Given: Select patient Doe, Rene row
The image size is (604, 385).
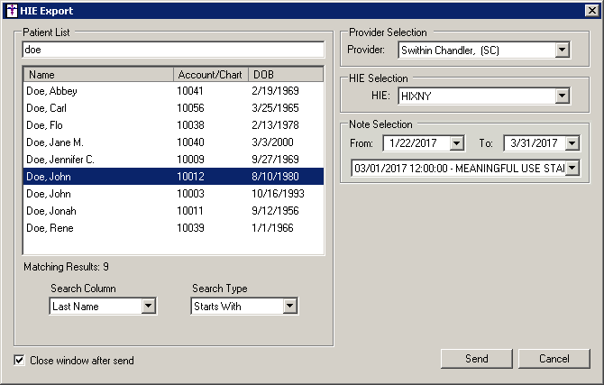Looking at the screenshot, I should (x=50, y=228).
